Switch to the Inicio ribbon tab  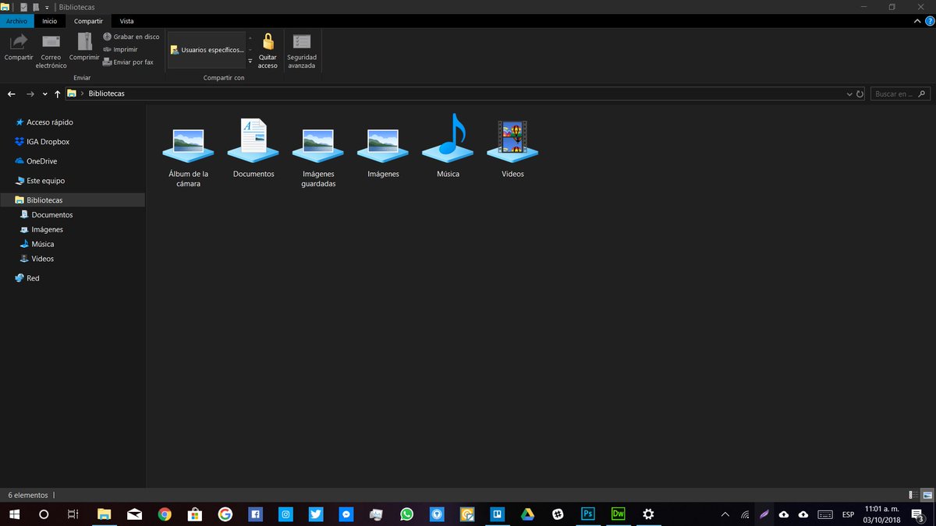click(49, 21)
